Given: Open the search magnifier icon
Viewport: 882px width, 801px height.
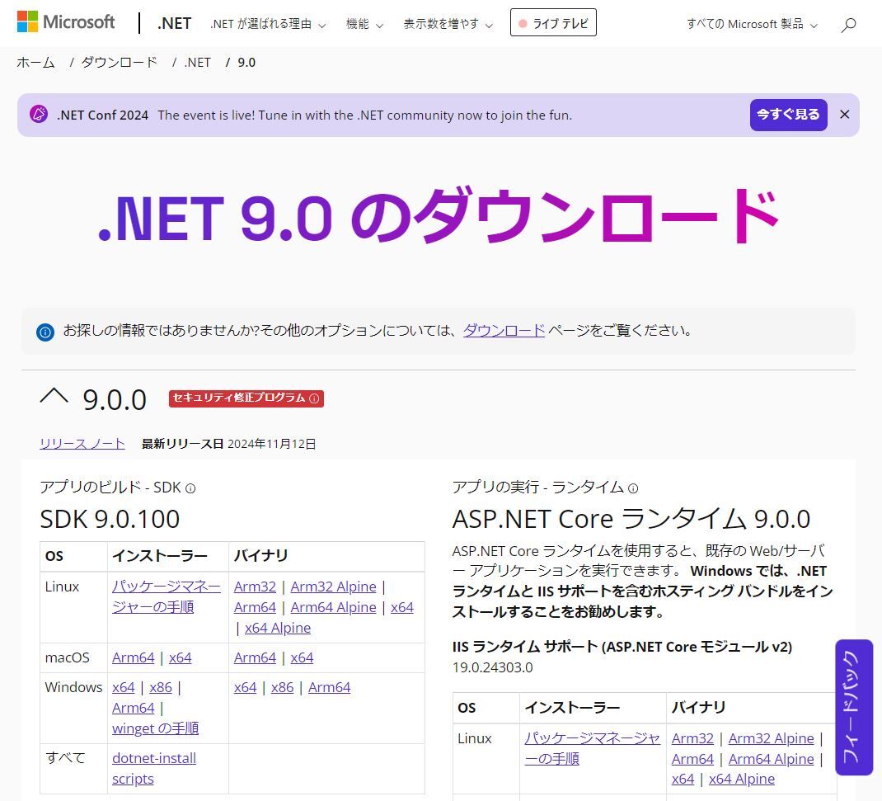Looking at the screenshot, I should (848, 24).
